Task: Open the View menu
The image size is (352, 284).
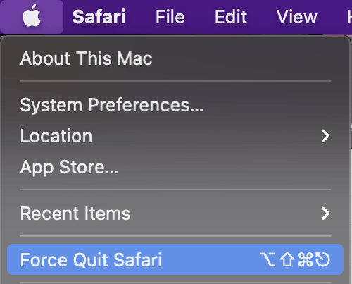Action: (297, 17)
